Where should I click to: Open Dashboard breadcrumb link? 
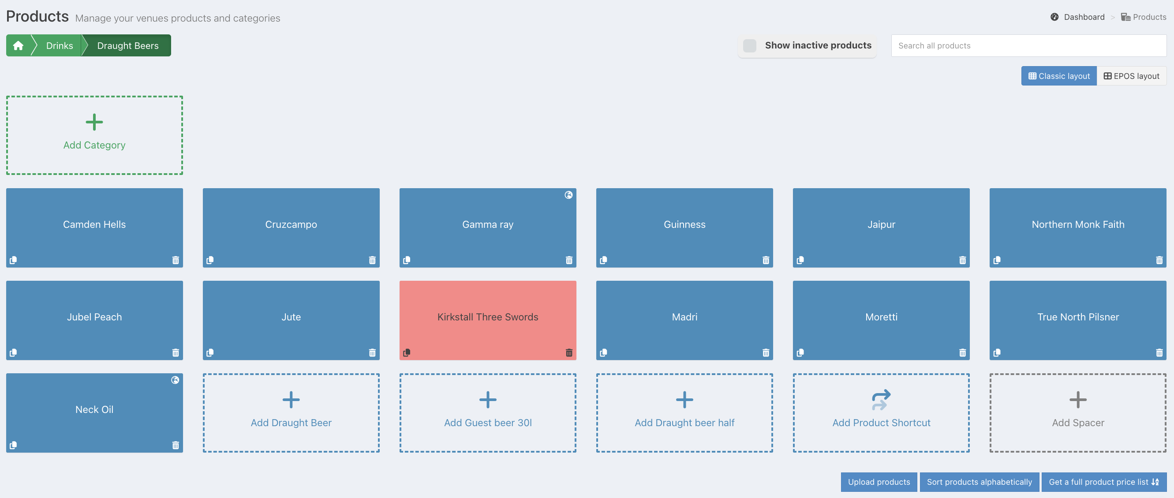(x=1077, y=17)
